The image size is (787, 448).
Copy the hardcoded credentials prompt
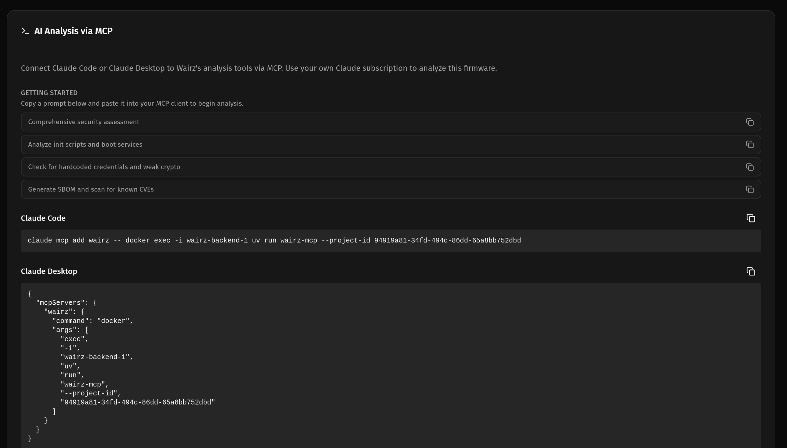[750, 167]
